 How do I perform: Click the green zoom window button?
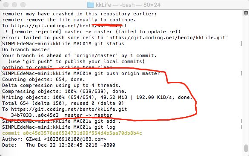23,5
